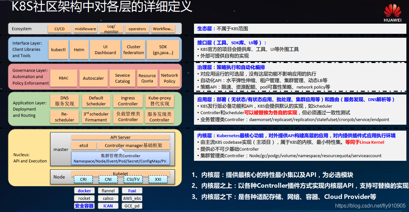Switch to the Ecosystem row
The width and height of the screenshot is (409, 212).
[22, 29]
